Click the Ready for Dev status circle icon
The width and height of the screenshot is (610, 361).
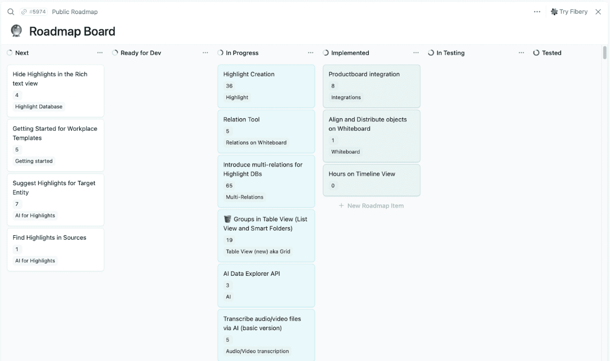115,53
